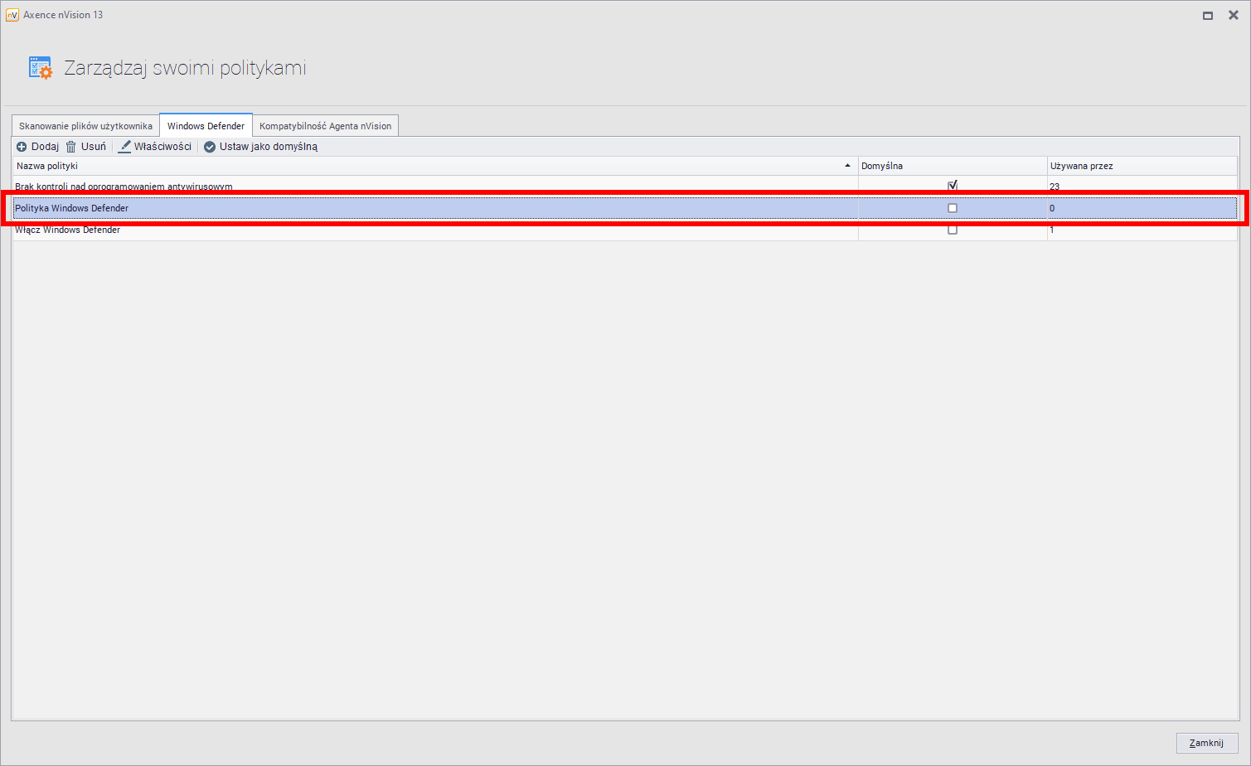Click the Dodaj plus icon to add a policy

[x=22, y=147]
